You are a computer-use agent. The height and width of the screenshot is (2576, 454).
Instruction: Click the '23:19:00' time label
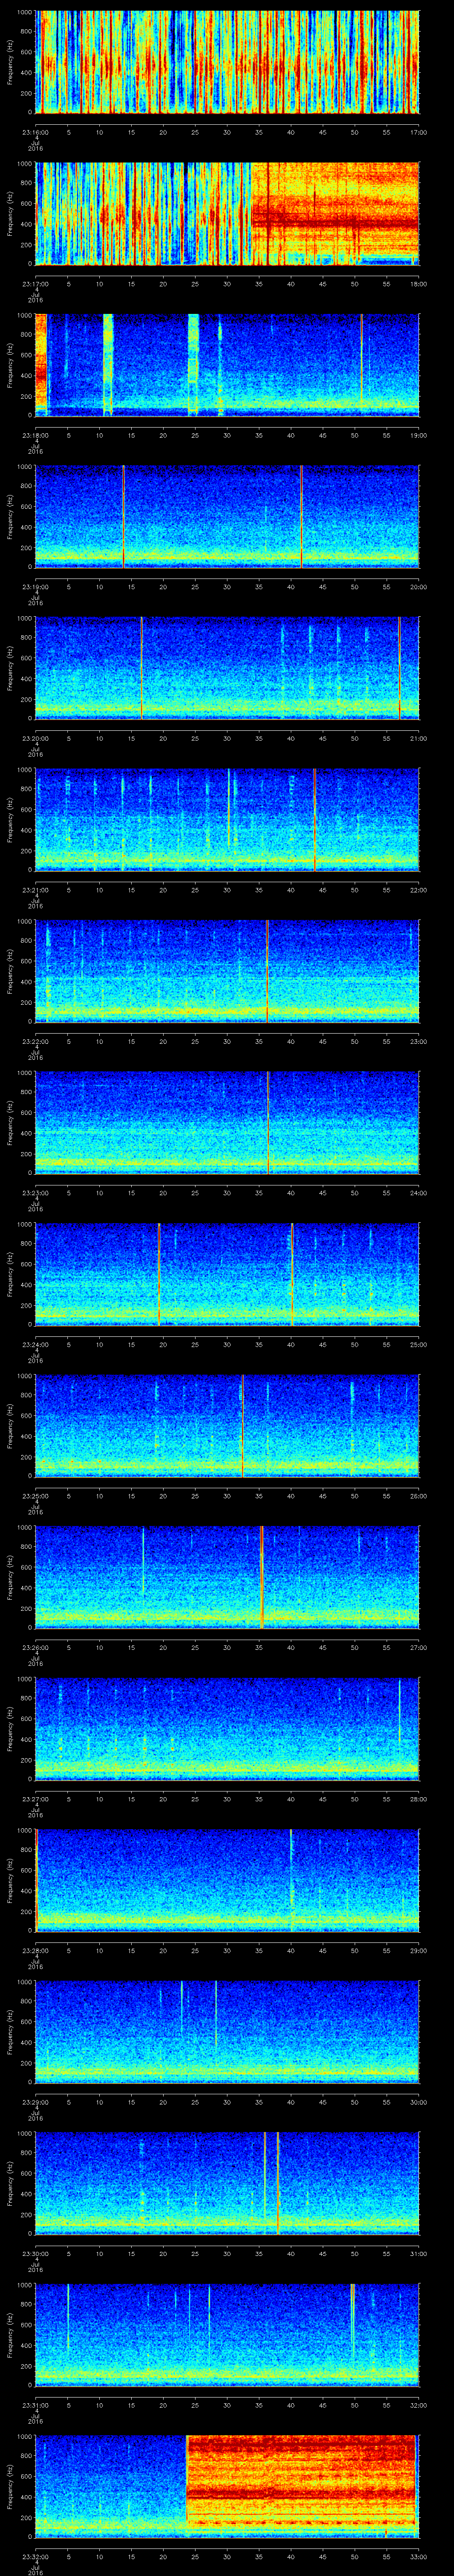click(35, 586)
